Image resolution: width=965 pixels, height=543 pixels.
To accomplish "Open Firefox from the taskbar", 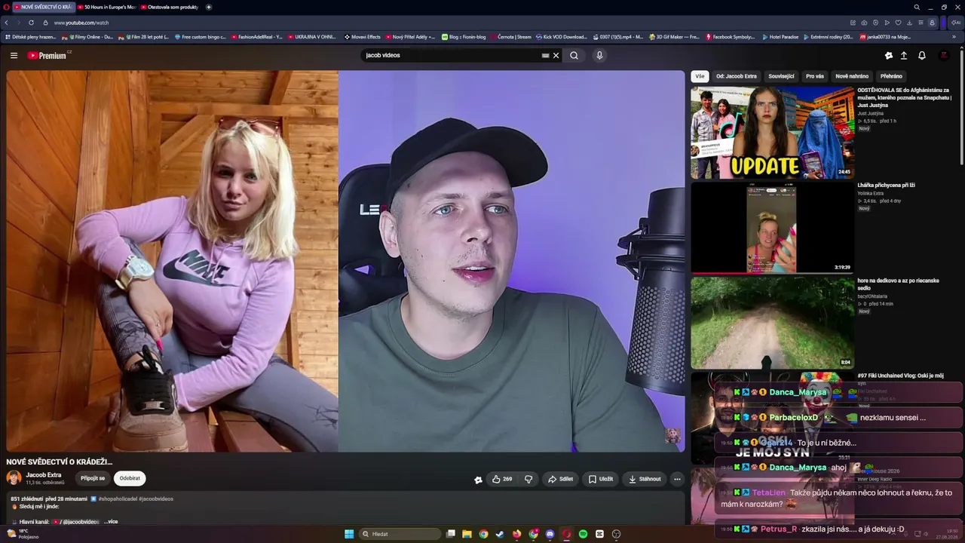I will [516, 534].
